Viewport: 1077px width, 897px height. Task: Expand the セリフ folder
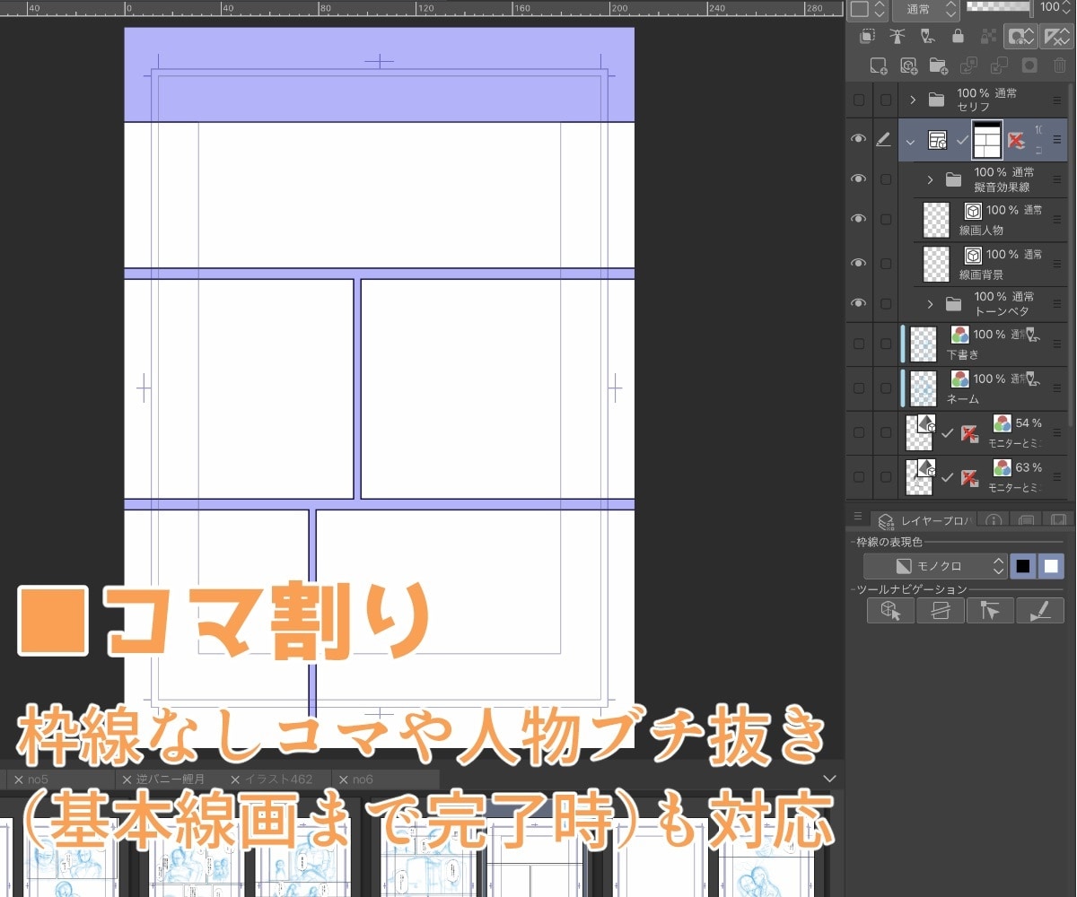[x=913, y=100]
